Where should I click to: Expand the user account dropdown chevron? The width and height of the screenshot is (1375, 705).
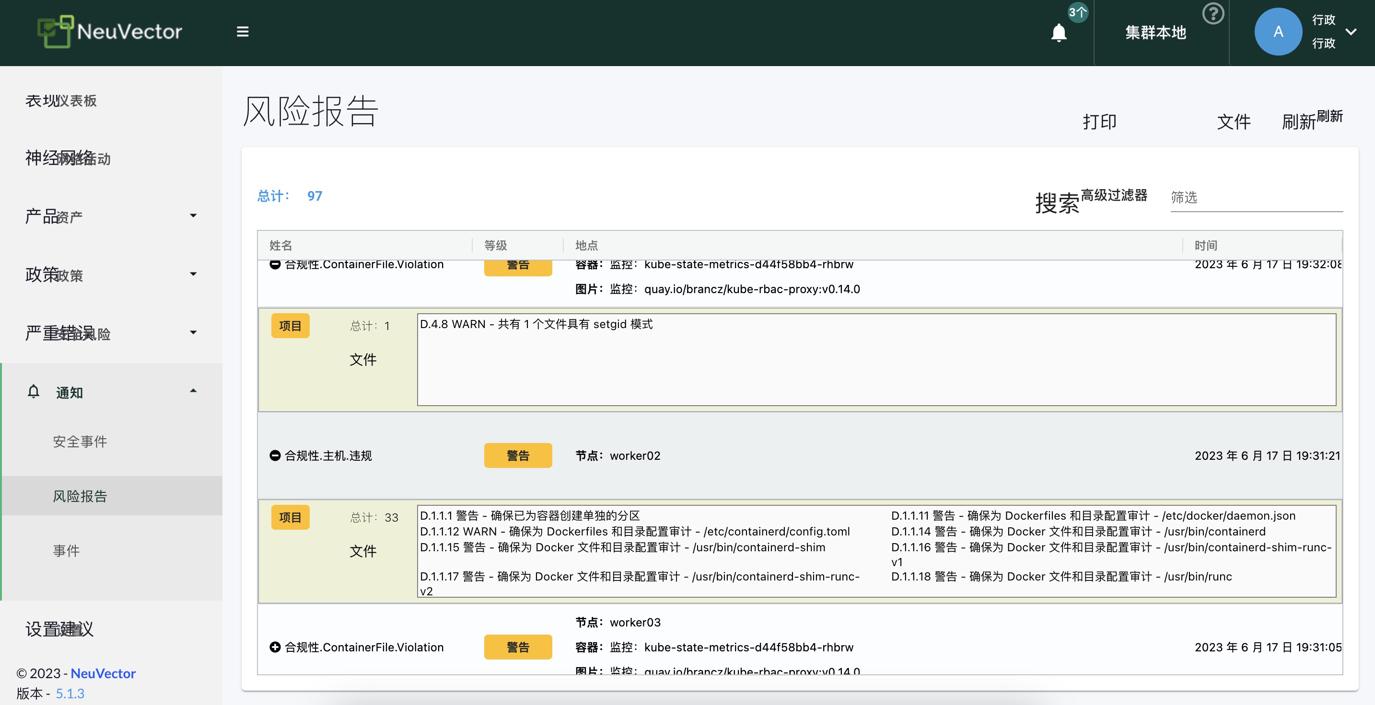1351,32
